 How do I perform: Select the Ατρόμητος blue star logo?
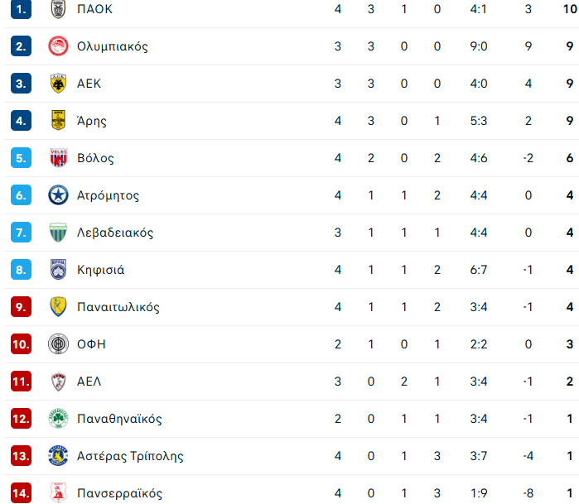point(58,195)
